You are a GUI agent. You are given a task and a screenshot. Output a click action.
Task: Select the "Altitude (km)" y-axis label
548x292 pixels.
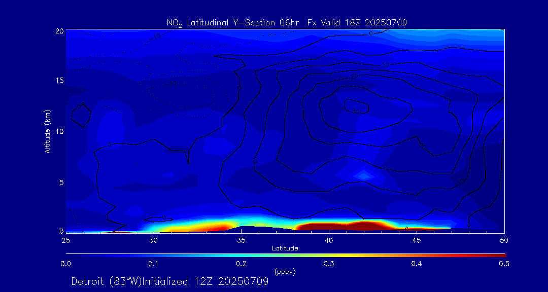click(x=48, y=131)
